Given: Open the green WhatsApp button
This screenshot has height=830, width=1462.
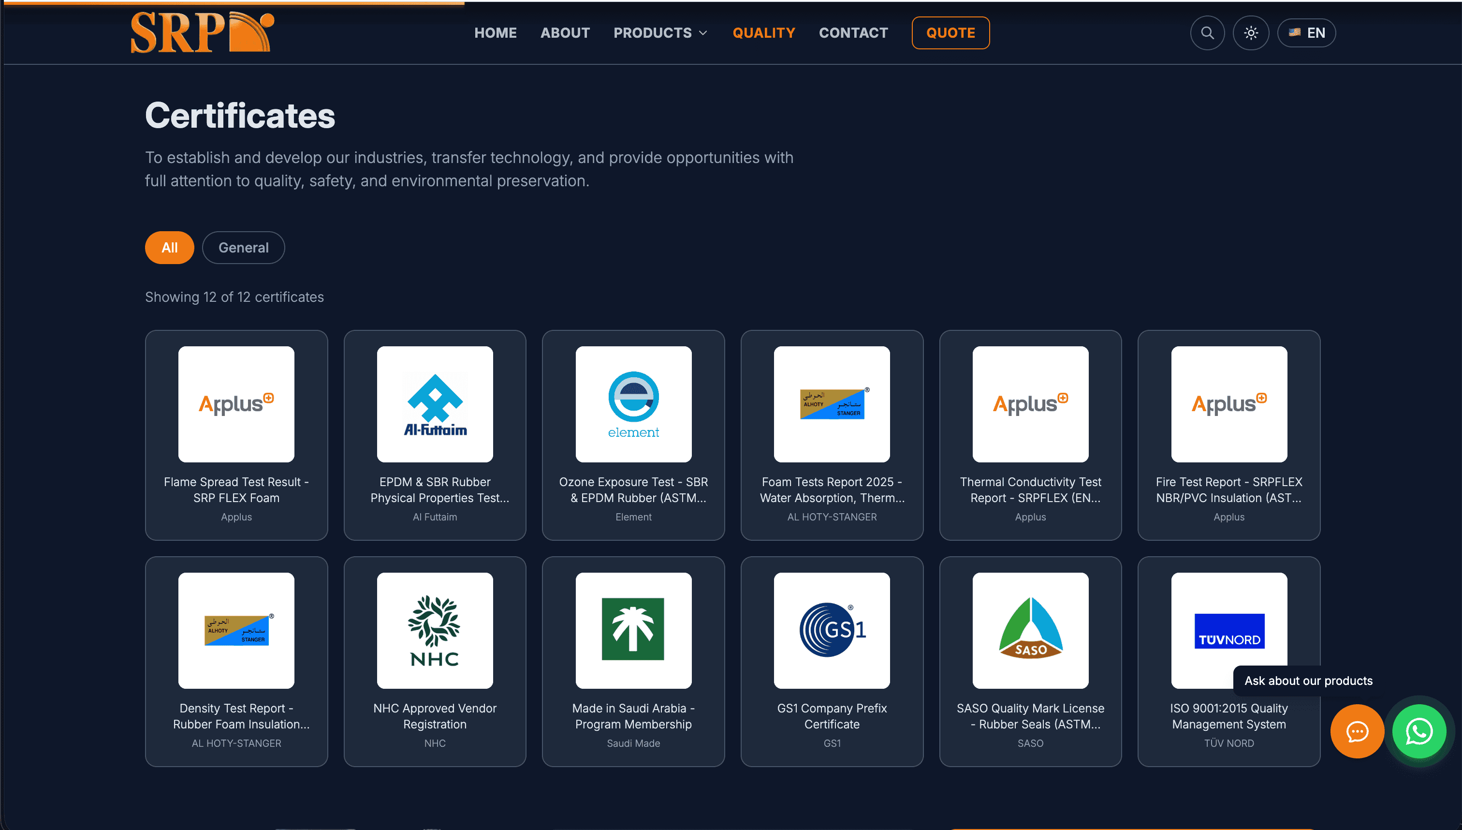Looking at the screenshot, I should click(1418, 731).
